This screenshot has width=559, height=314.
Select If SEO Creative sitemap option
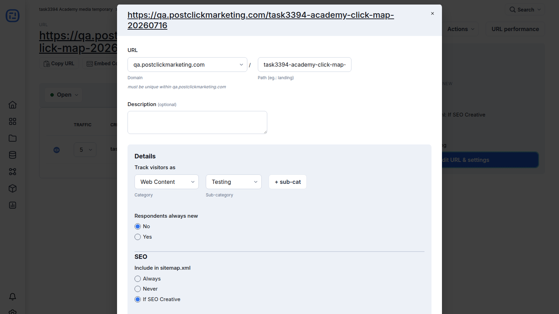click(x=138, y=299)
